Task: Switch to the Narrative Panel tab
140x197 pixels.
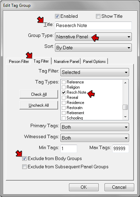Action: (x=66, y=62)
